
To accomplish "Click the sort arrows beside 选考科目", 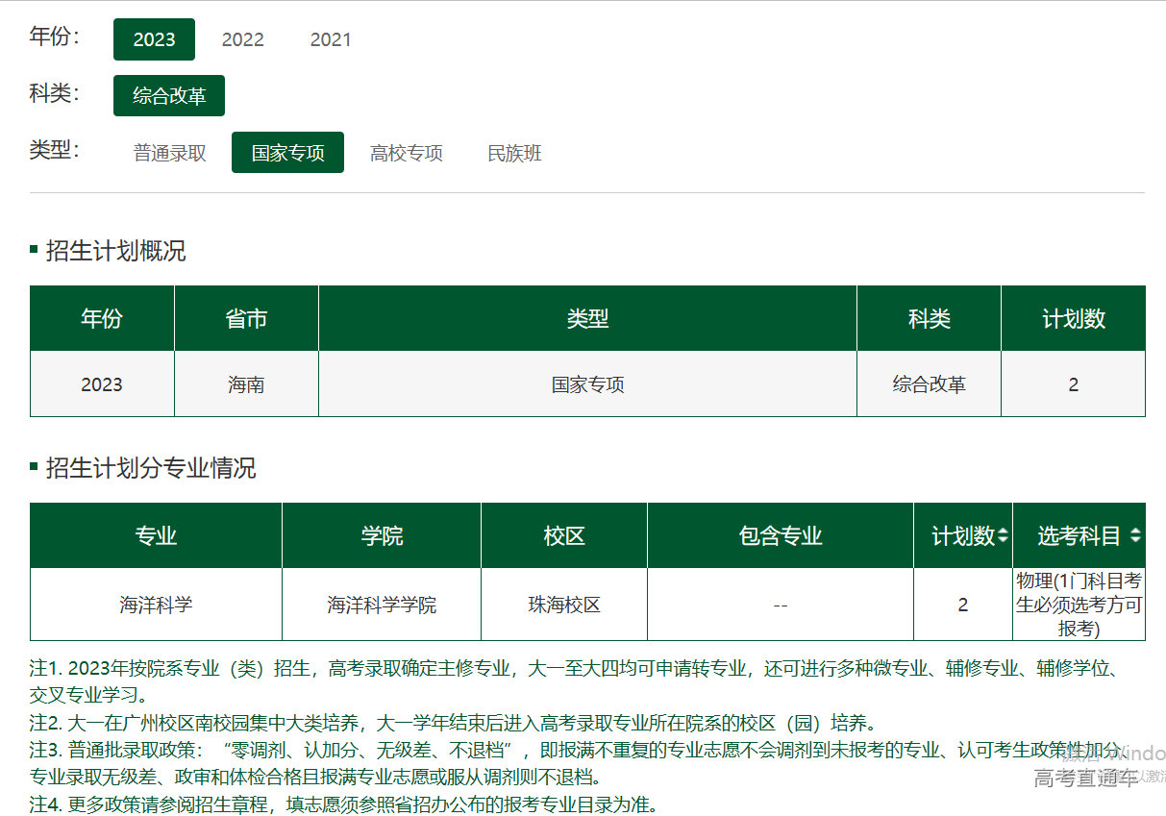I will pyautogui.click(x=1135, y=536).
